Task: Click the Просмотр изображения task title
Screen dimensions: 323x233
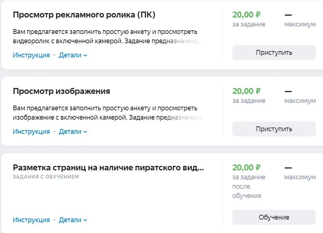Action: [x=62, y=91]
